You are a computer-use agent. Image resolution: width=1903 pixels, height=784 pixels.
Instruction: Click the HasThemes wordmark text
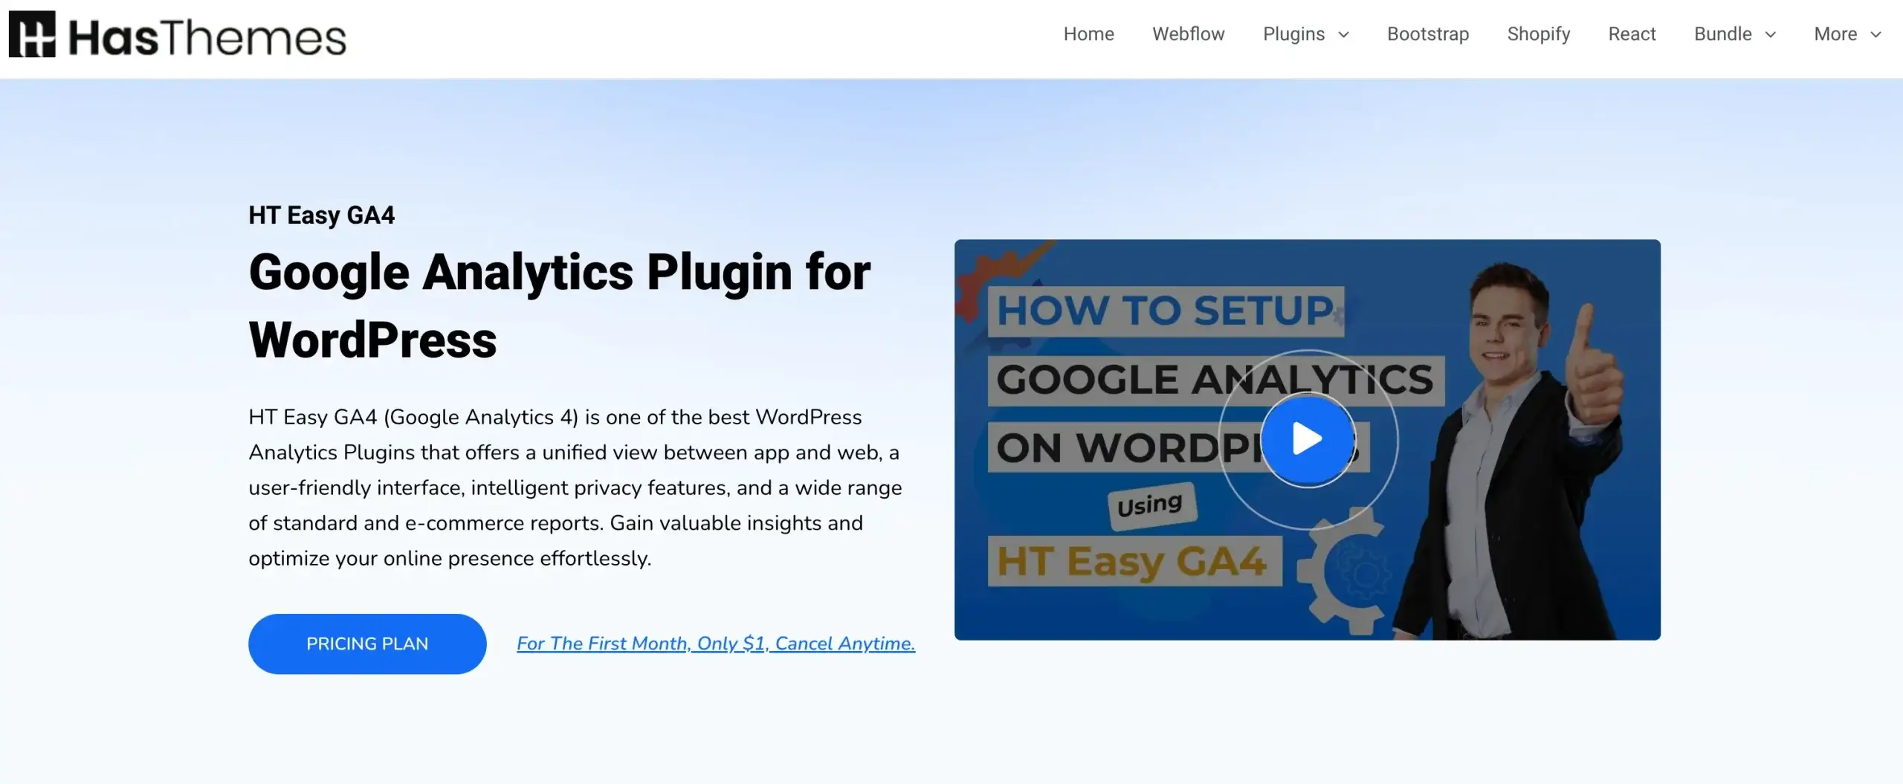tap(207, 37)
